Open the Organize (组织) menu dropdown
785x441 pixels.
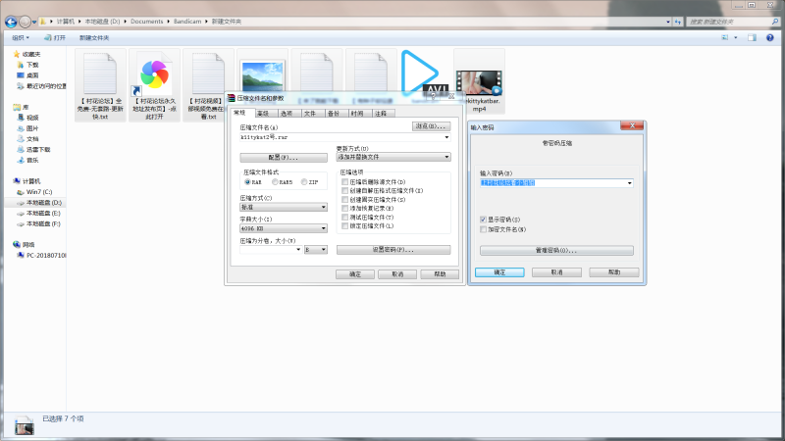click(21, 37)
